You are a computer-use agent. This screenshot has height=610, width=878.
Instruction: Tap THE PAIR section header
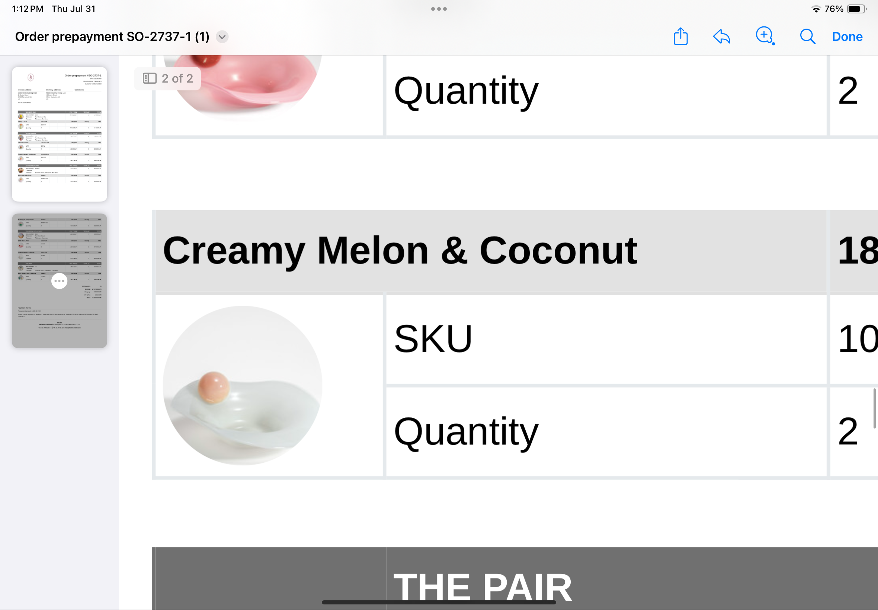483,587
